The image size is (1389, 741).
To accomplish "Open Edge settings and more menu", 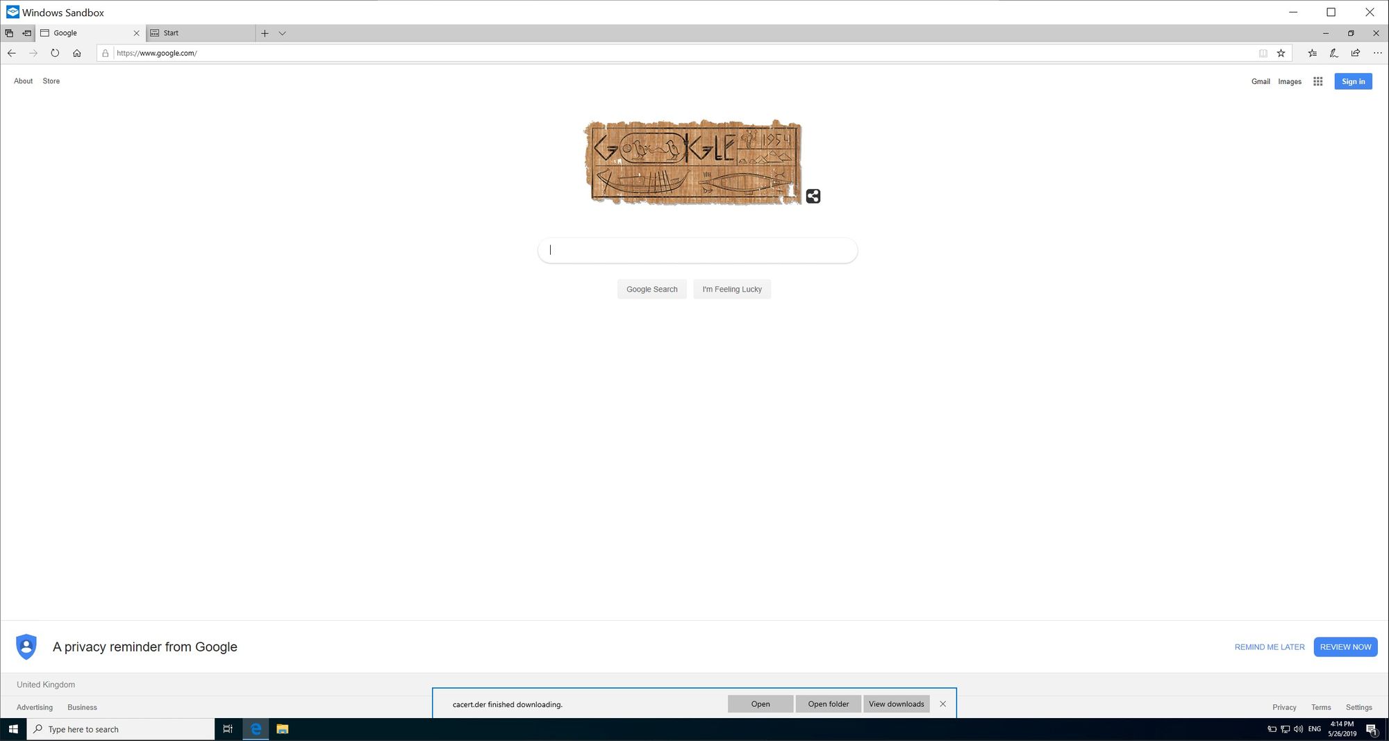I will [1378, 53].
